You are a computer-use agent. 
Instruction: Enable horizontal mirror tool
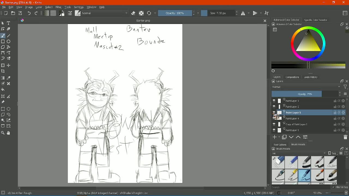pos(243,13)
